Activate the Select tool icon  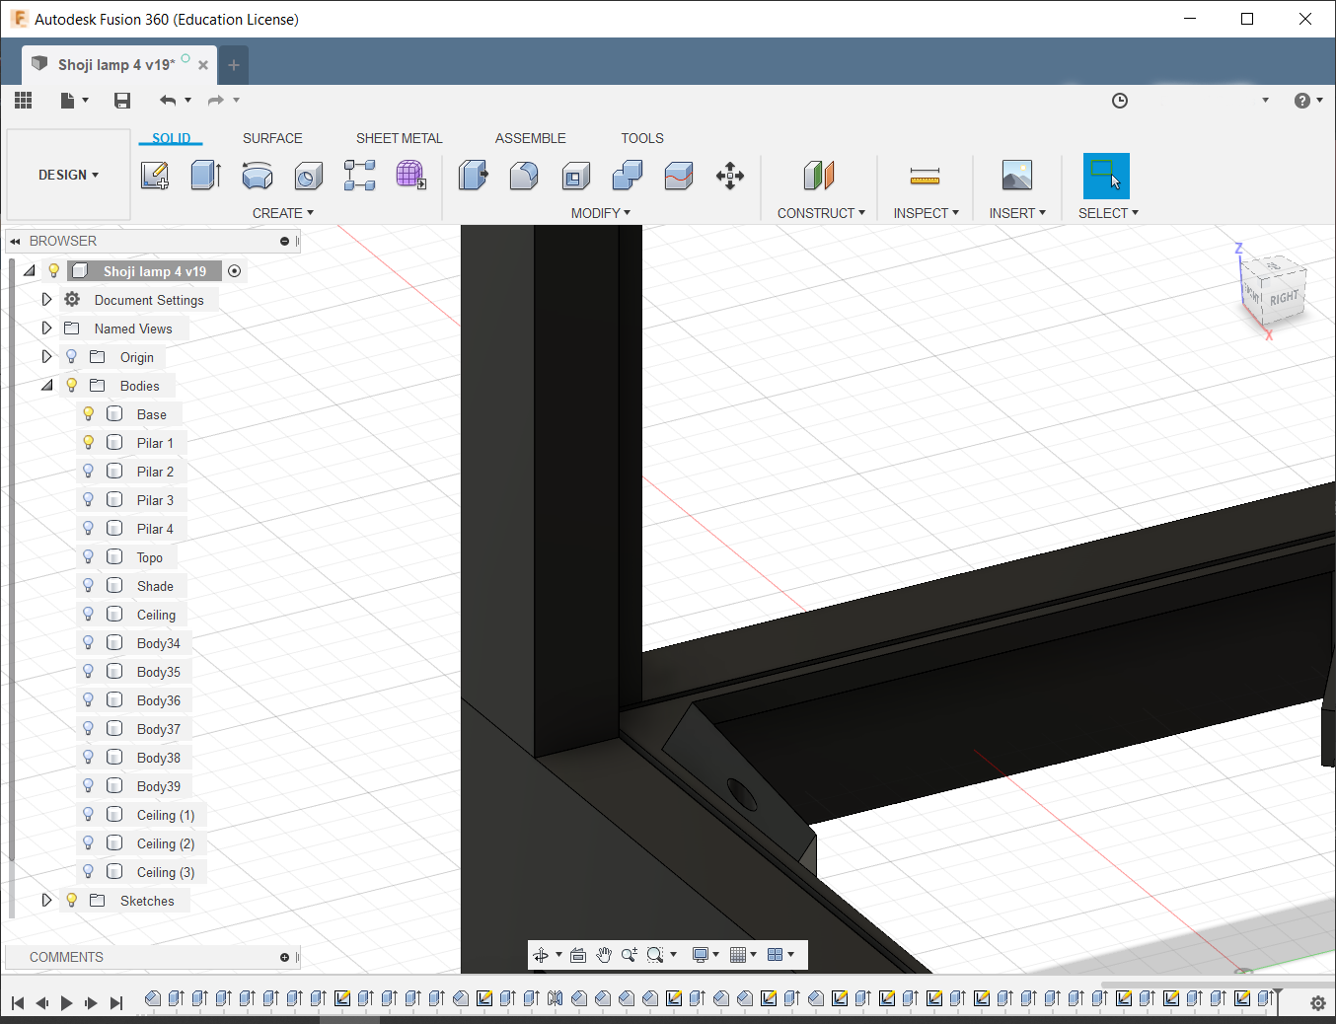1106,176
